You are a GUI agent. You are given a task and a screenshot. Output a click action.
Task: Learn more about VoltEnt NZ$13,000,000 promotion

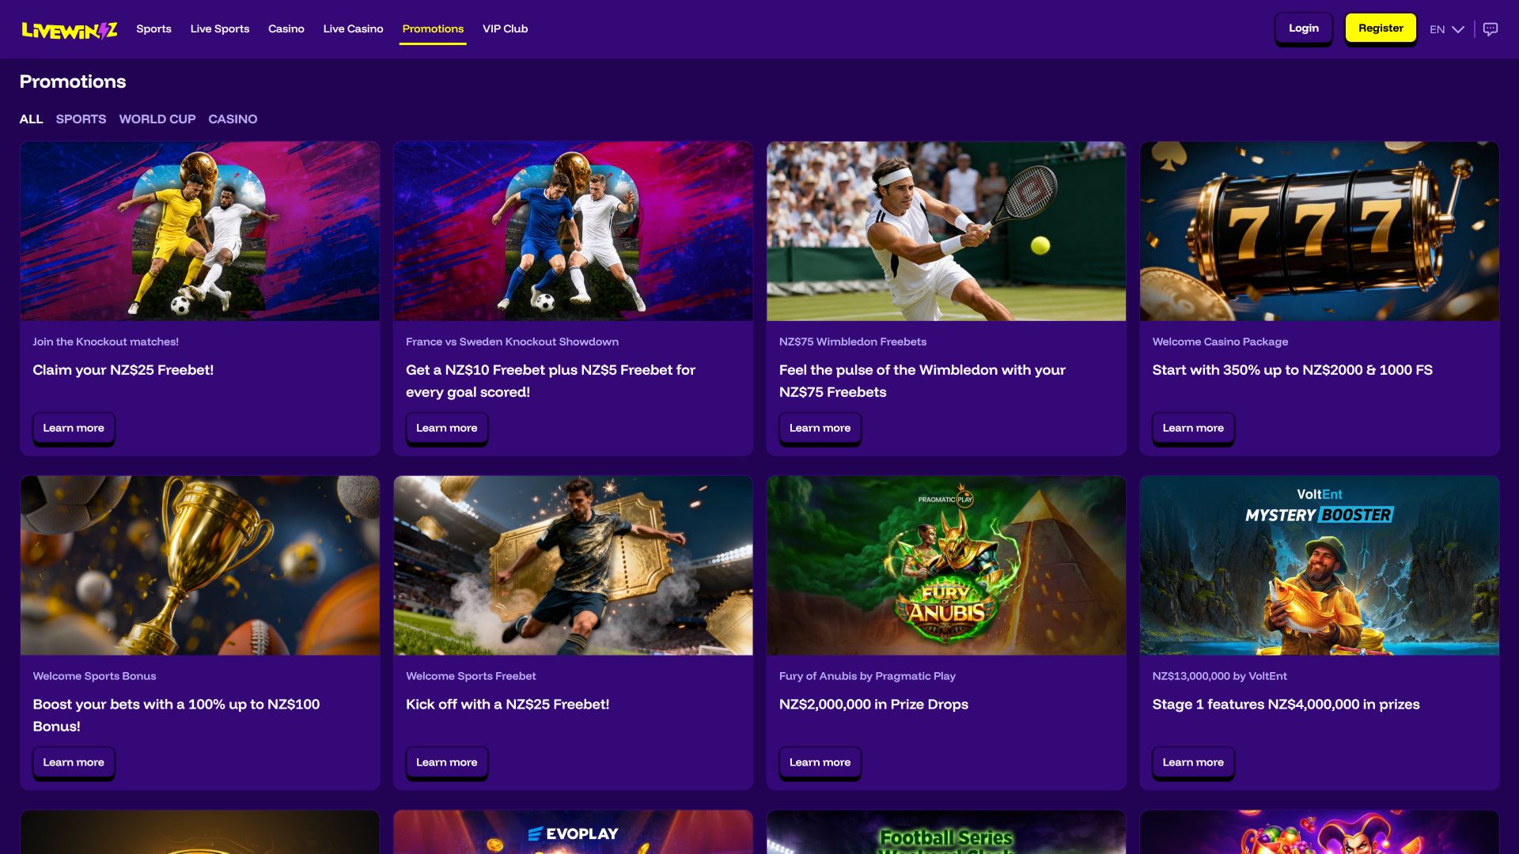1193,763
